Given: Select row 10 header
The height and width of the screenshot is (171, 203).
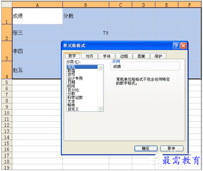Looking at the screenshot, I should coord(7,112).
